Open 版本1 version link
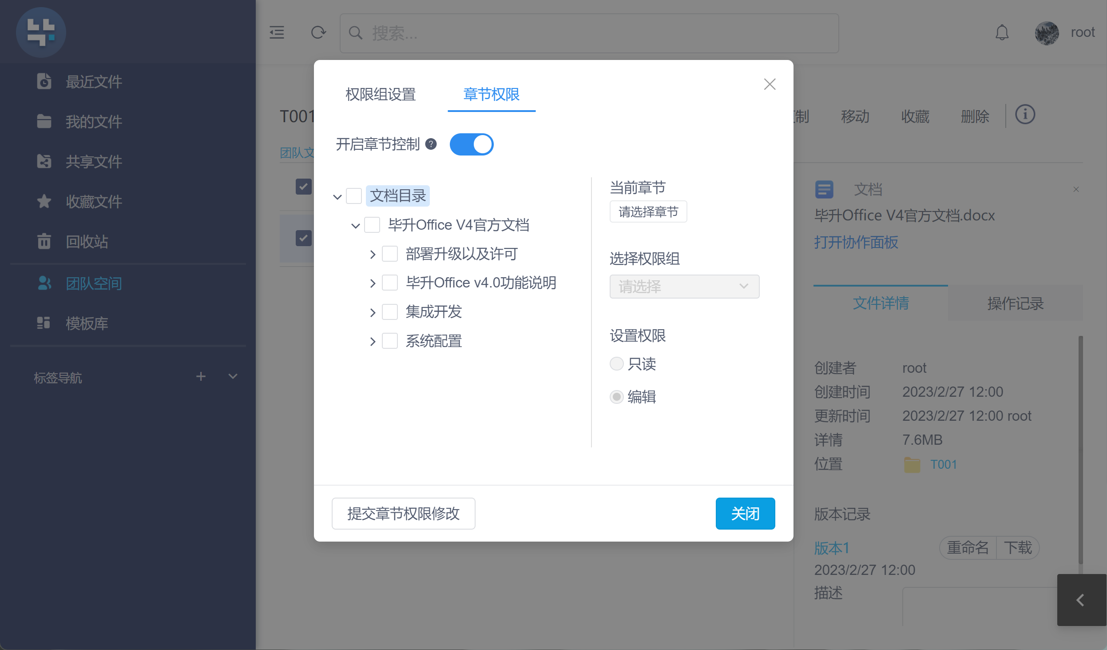This screenshot has width=1107, height=650. tap(832, 548)
